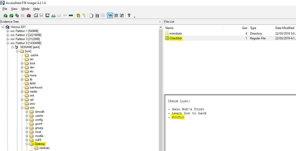
Task: Click the Capture Memory chip icon
Action: (71, 15)
